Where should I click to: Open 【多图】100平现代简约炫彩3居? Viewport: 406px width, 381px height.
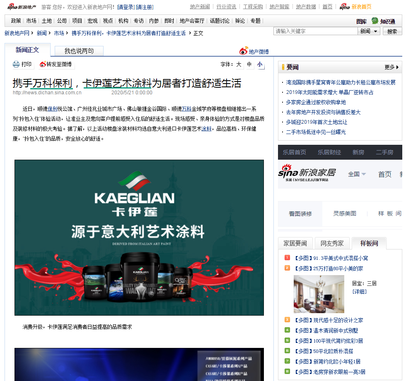point(328,341)
